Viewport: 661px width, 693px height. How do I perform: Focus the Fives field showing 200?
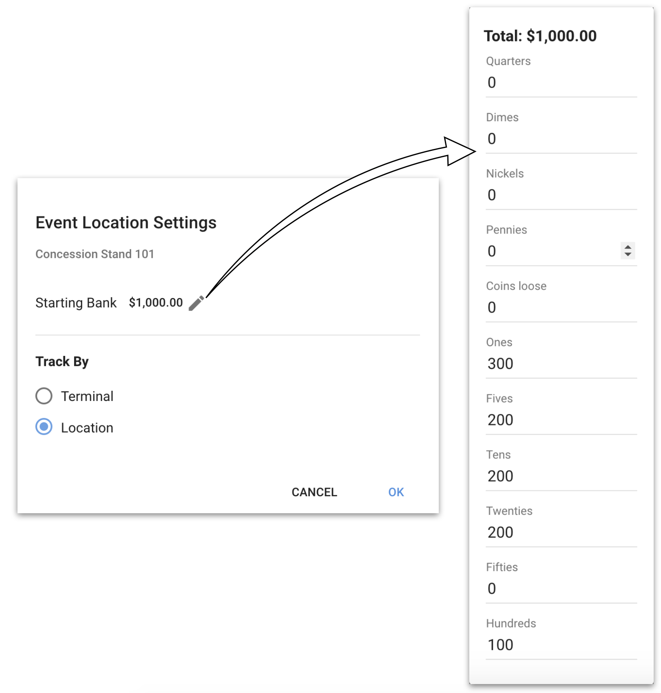pyautogui.click(x=561, y=420)
